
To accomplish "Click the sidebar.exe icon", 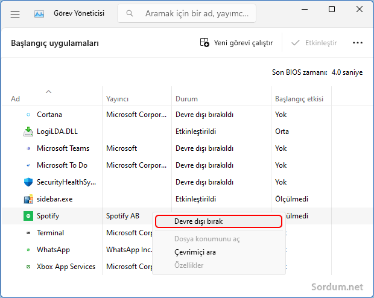I will 28,199.
